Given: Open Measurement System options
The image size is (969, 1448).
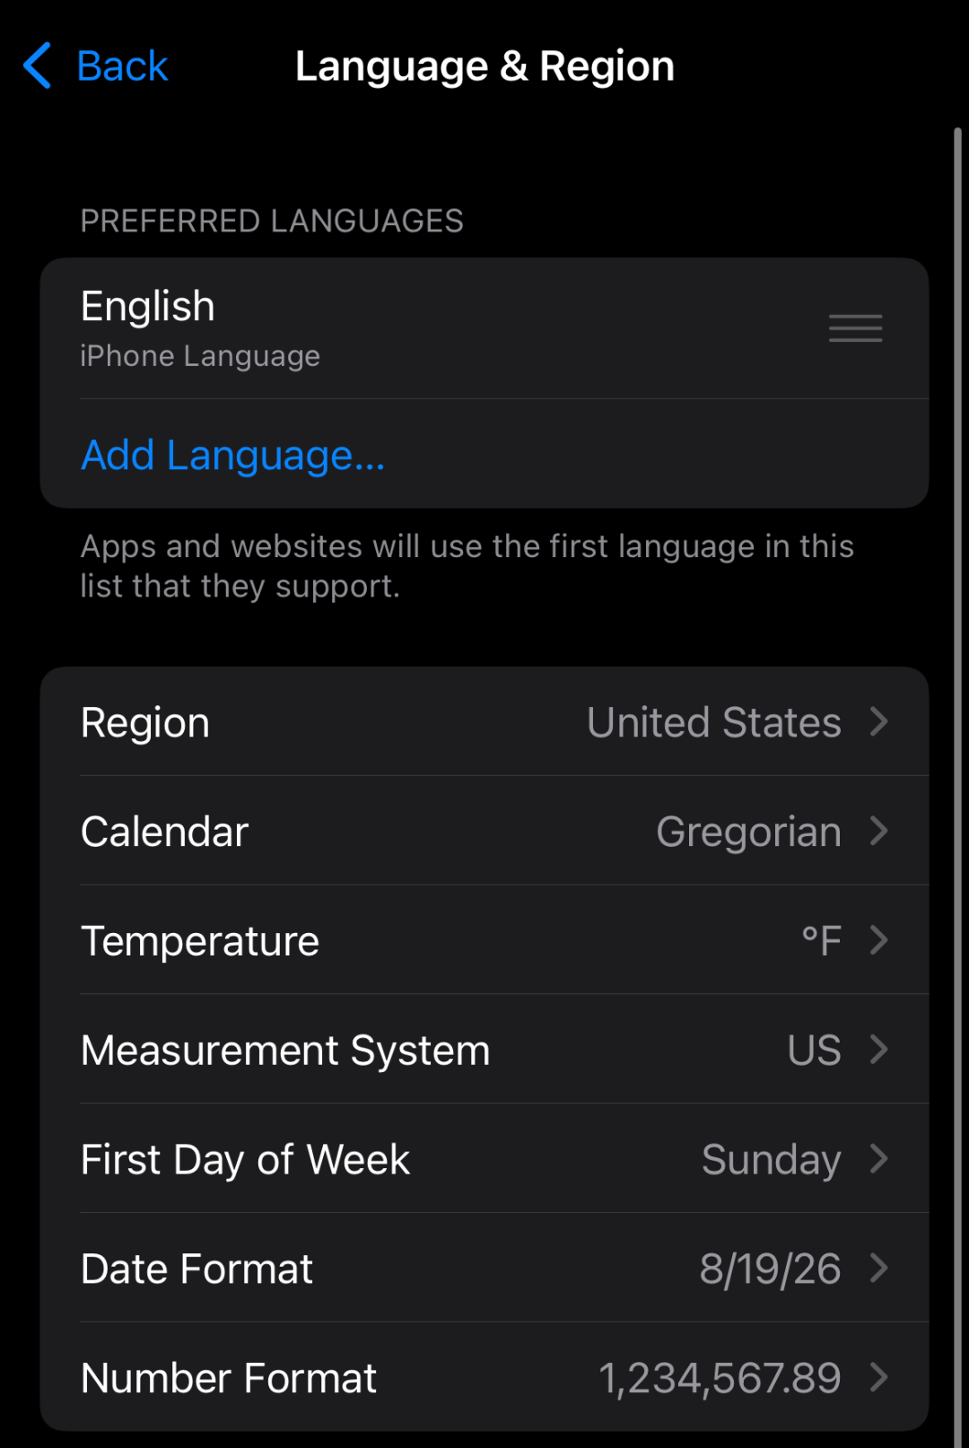Looking at the screenshot, I should pos(484,1050).
